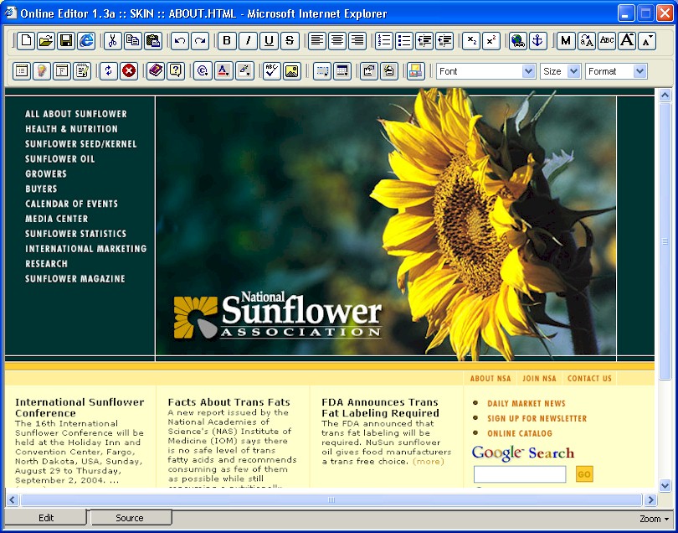
Task: Insert an image with the picture icon
Action: click(292, 71)
